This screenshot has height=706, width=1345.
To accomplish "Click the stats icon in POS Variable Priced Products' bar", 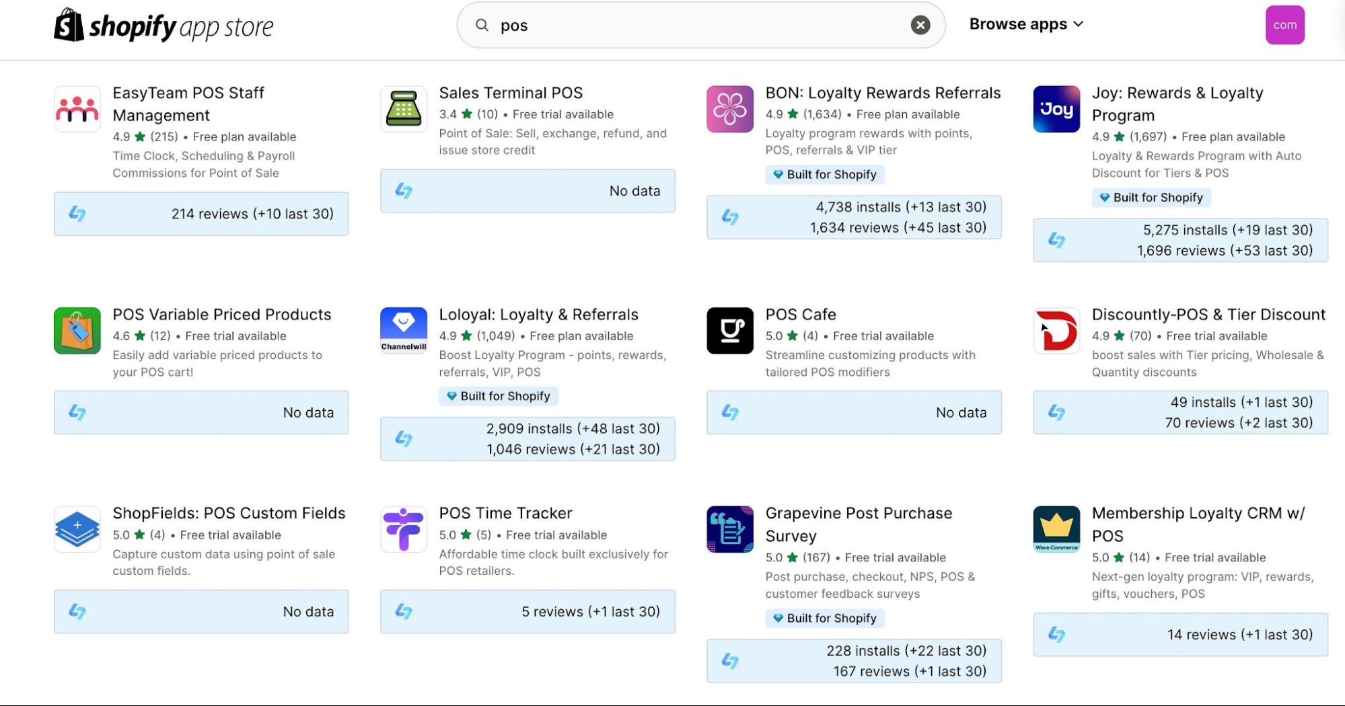I will tap(77, 412).
